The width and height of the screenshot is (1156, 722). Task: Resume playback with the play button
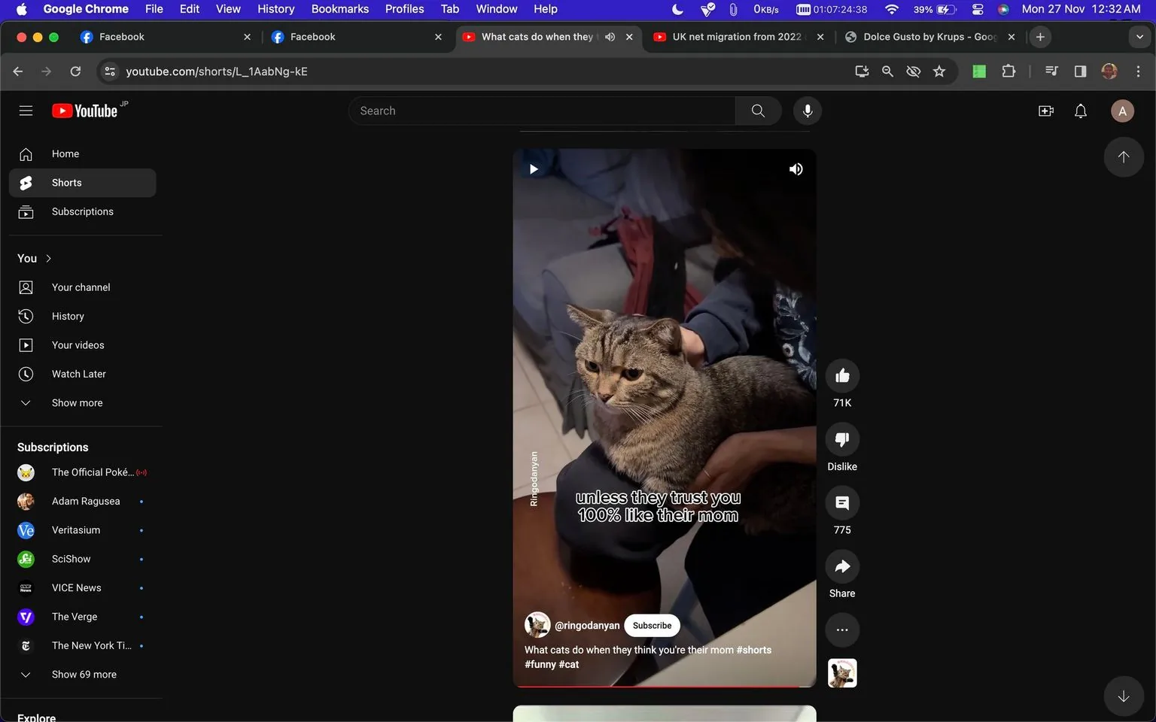(533, 168)
